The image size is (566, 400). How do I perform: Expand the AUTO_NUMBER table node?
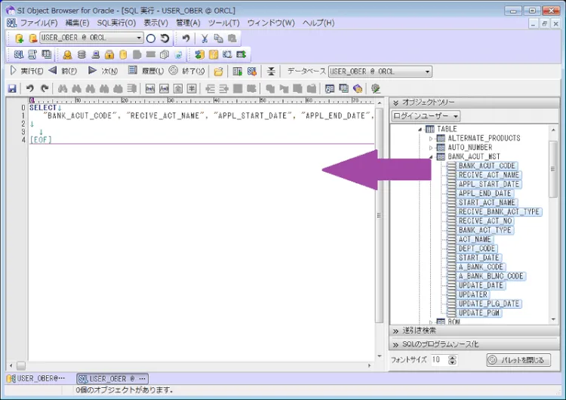coord(431,148)
